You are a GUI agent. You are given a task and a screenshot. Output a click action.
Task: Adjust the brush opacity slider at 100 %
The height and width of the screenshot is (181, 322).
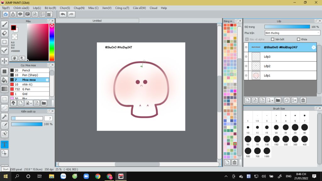click(27, 124)
